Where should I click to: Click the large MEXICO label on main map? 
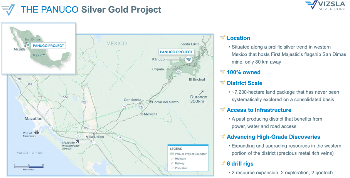point(116,44)
